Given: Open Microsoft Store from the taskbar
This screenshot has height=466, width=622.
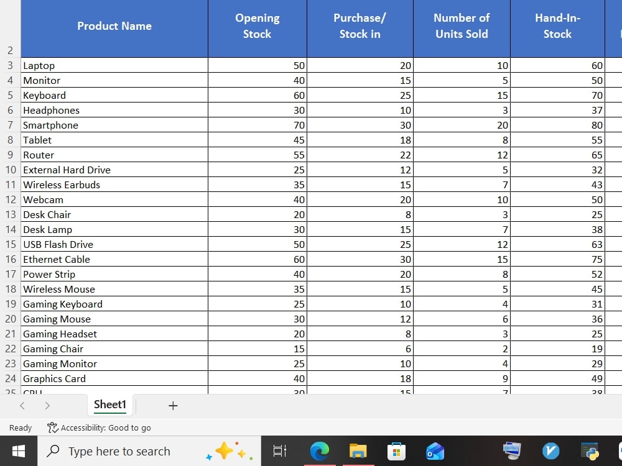Looking at the screenshot, I should 396,451.
